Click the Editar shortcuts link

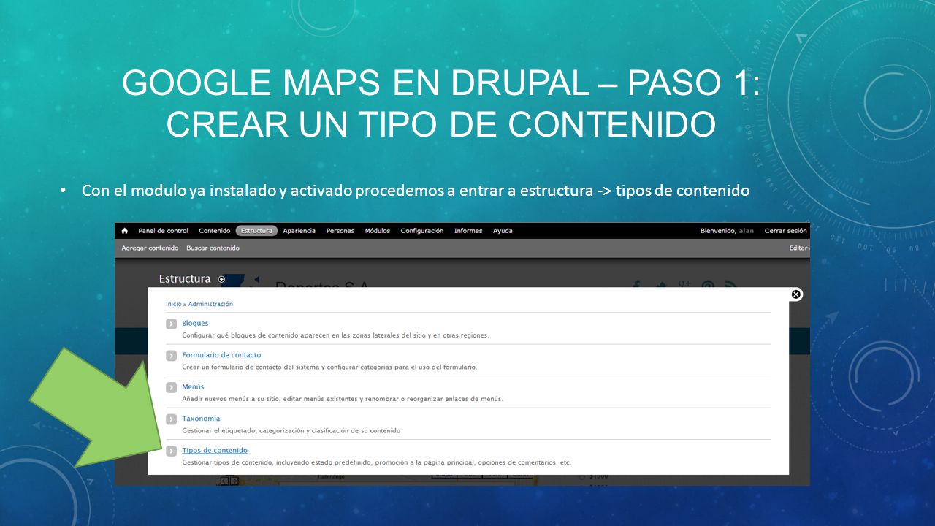(x=799, y=248)
